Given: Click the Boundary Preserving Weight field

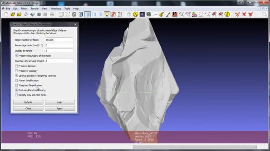Looking at the screenshot, I should 59,61.
